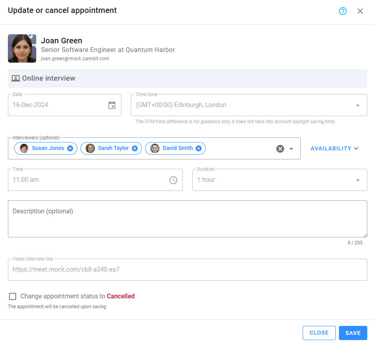The width and height of the screenshot is (374, 344).
Task: Expand the Interviewers selection dropdown arrow
Action: click(x=291, y=149)
